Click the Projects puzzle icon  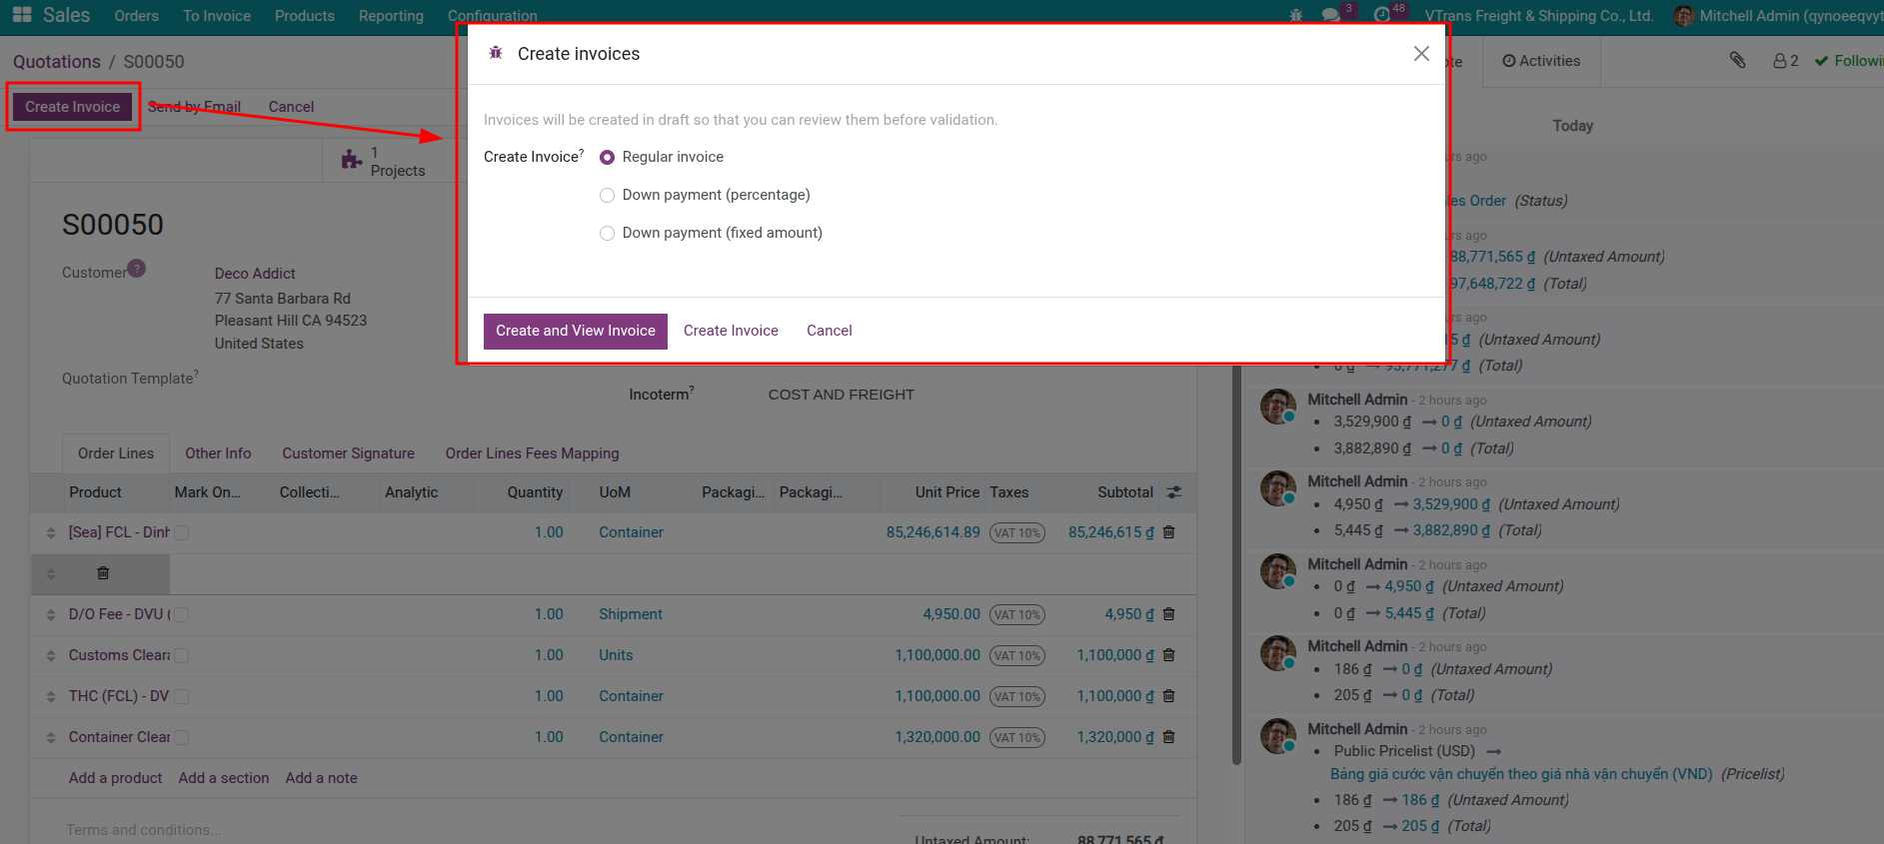click(x=352, y=160)
